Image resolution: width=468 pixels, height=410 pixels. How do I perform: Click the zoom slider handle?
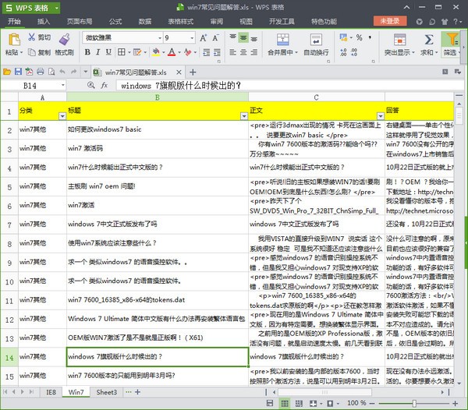[x=414, y=404]
